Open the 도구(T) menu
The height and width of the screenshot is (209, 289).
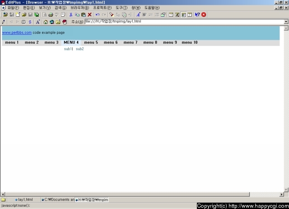pyautogui.click(x=121, y=8)
